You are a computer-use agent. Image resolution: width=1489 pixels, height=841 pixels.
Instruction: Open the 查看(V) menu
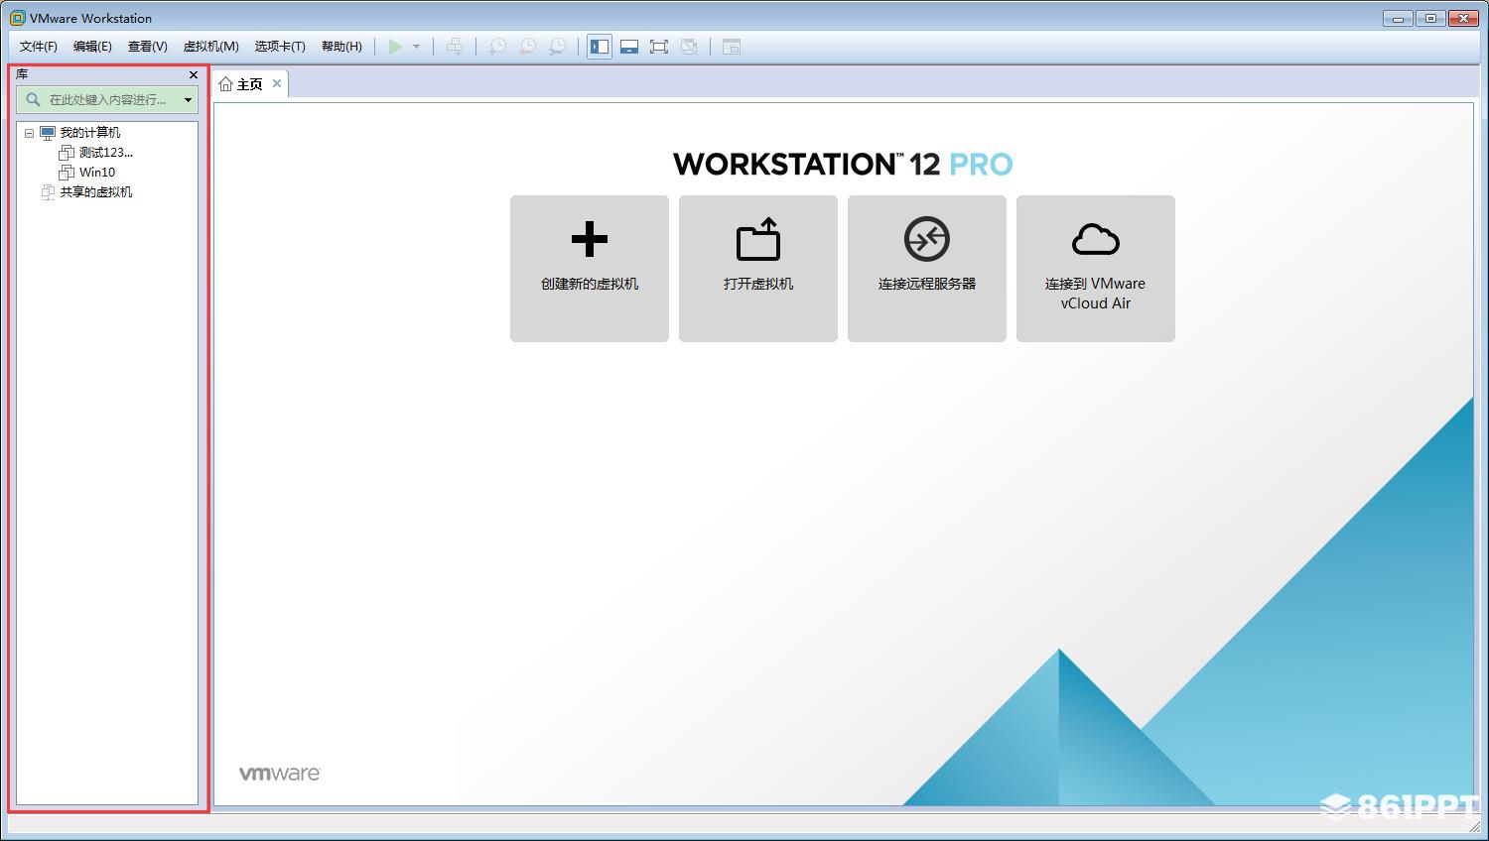point(148,47)
